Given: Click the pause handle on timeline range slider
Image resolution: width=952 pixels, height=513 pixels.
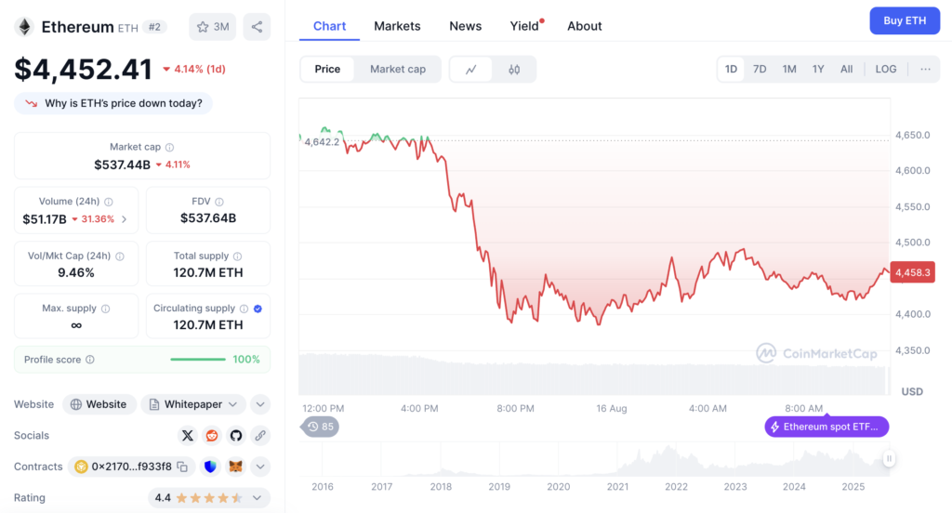Looking at the screenshot, I should 890,458.
